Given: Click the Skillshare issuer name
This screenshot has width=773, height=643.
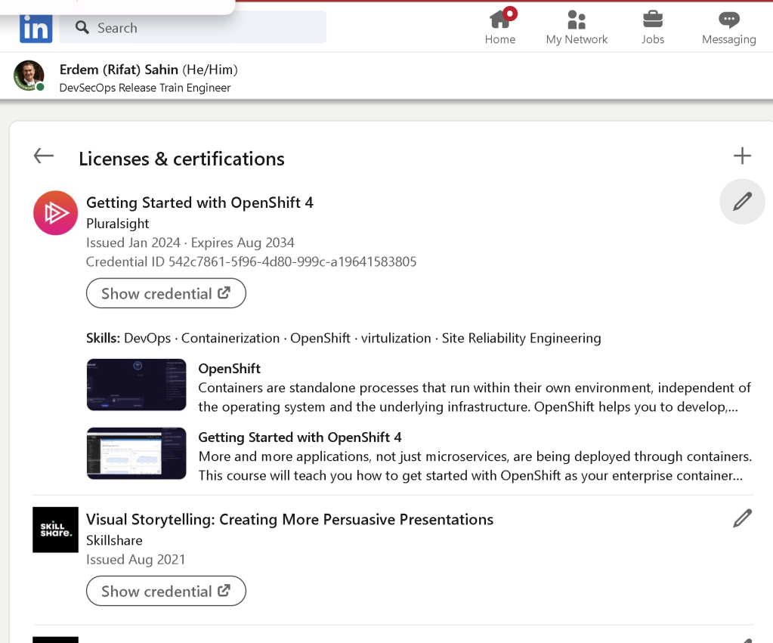Looking at the screenshot, I should [114, 540].
